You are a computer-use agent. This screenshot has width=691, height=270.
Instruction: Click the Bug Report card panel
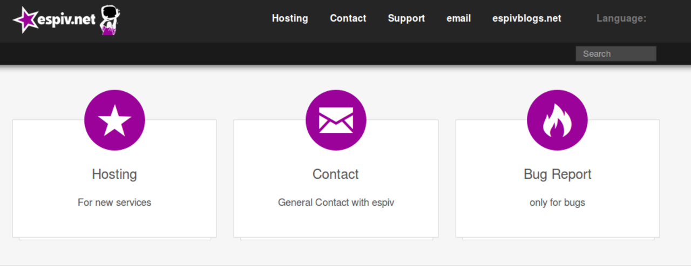click(558, 179)
